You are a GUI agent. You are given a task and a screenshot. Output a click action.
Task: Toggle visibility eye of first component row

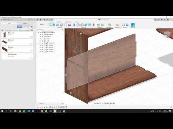point(43,43)
